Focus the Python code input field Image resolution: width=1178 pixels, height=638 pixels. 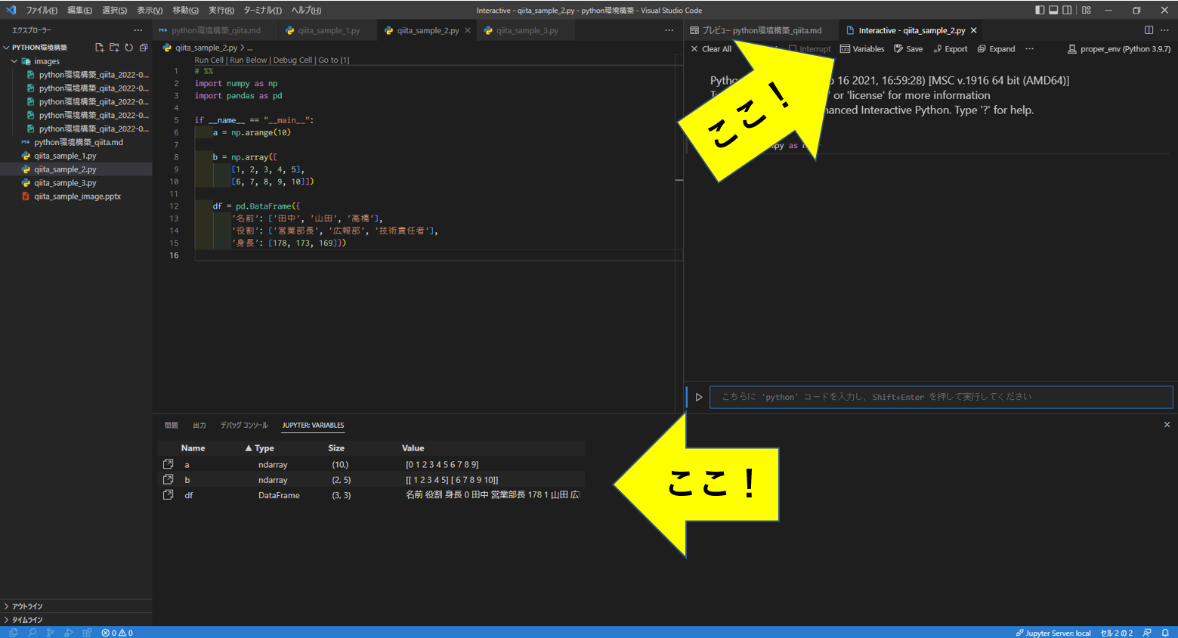tap(940, 397)
